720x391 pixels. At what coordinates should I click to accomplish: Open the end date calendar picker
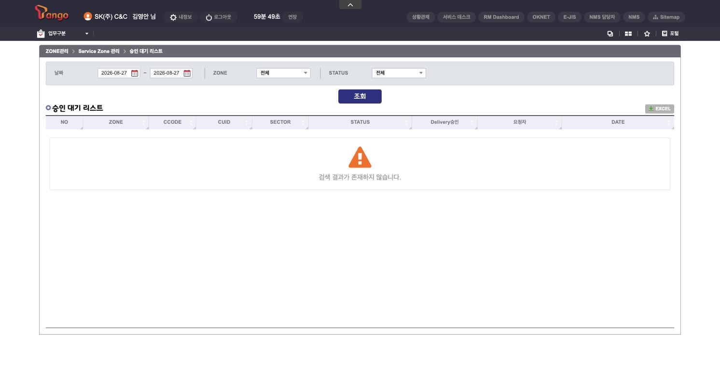pos(187,73)
